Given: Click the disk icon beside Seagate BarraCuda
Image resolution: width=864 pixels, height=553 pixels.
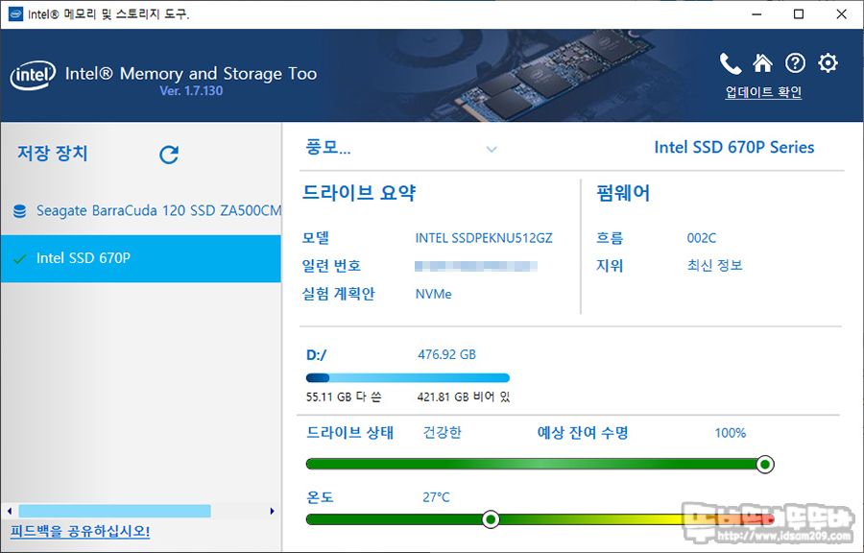Looking at the screenshot, I should pyautogui.click(x=20, y=211).
